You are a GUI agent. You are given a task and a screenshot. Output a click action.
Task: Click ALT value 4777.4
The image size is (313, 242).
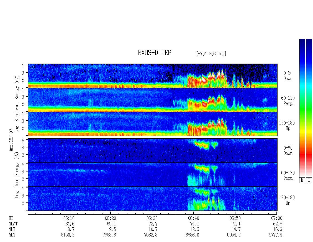coord(275,235)
